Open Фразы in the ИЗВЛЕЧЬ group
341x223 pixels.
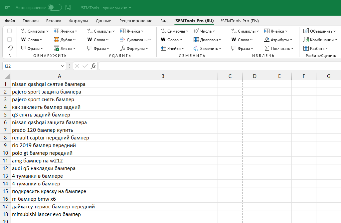[x=242, y=49]
